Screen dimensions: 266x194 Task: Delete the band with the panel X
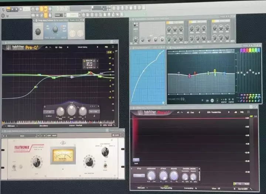98,106
